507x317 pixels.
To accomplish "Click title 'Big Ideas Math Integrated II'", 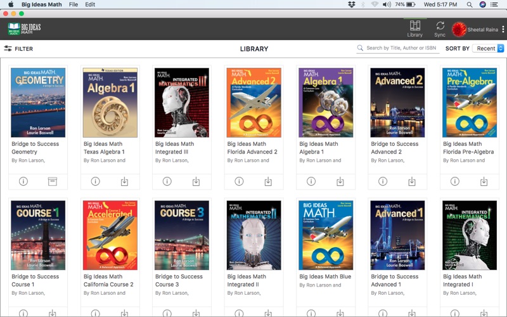I will pos(247,280).
